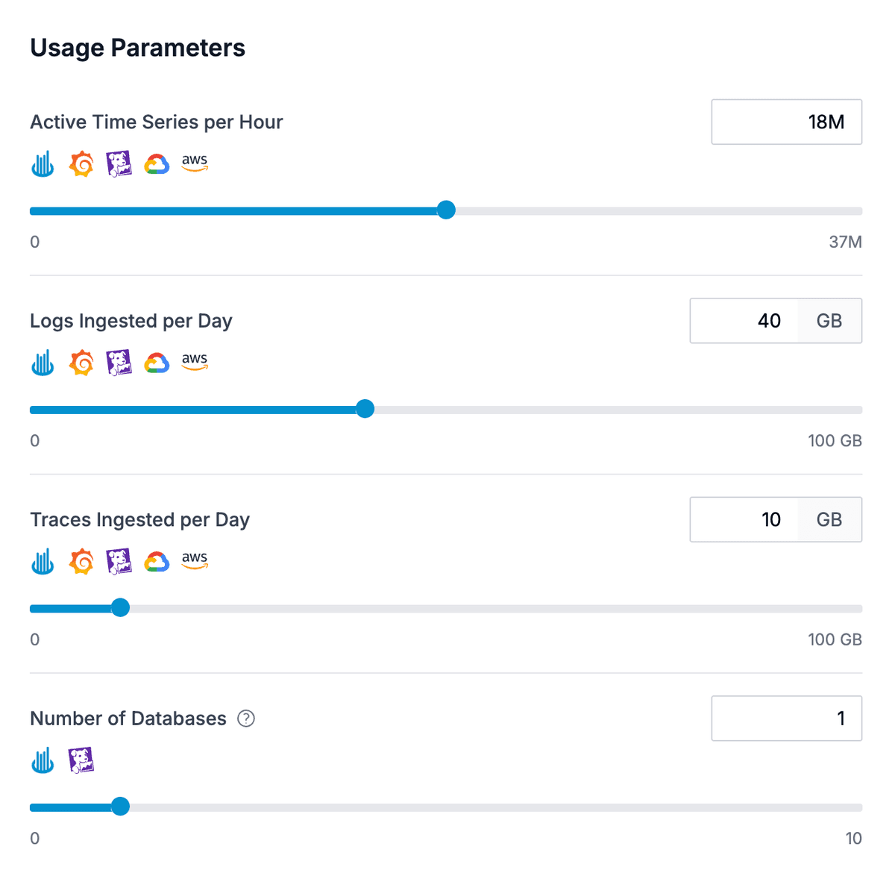The width and height of the screenshot is (895, 870).
Task: Click the Grafana logo under Traces Ingested per Day
Action: [x=81, y=561]
